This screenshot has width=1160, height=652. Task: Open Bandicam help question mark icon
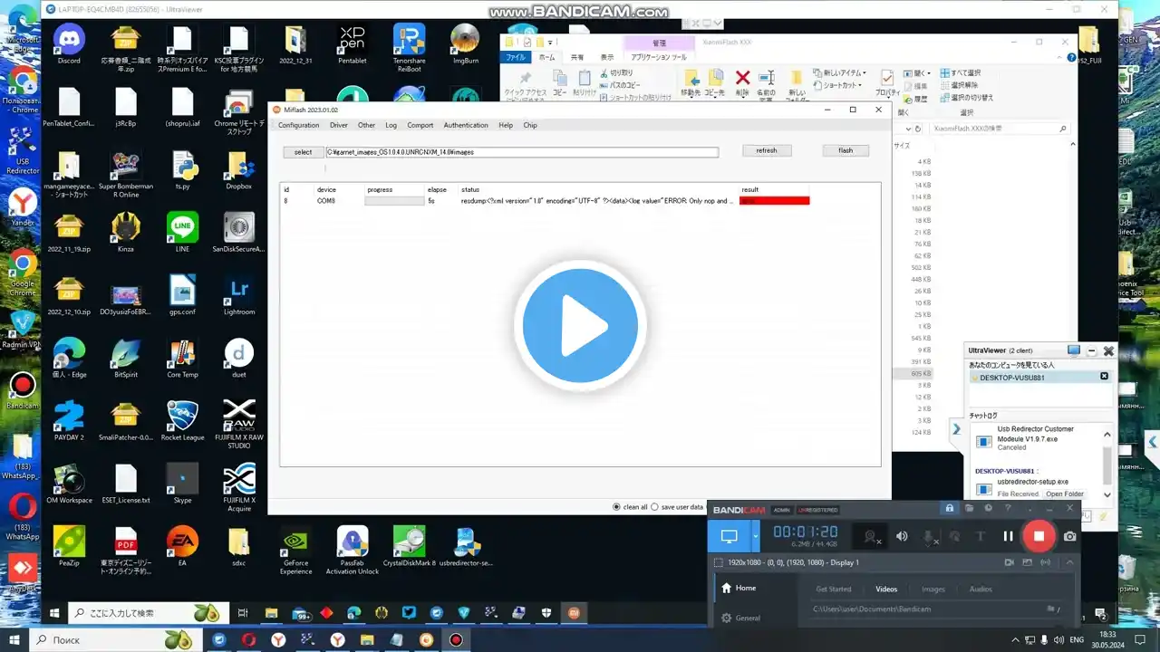1007,508
